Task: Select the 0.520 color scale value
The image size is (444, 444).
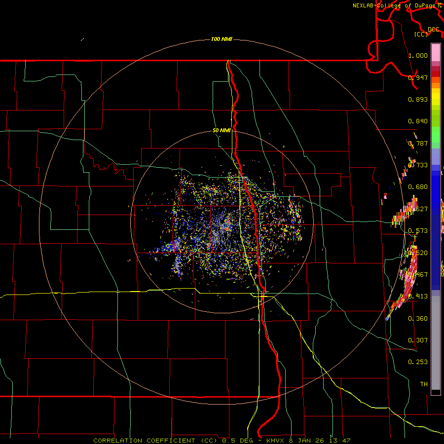Action: click(418, 253)
